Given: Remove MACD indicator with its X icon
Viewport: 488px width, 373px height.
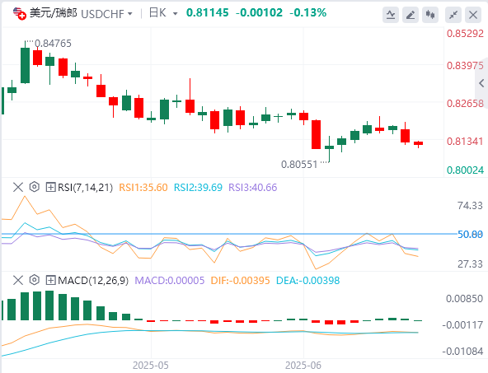Looking at the screenshot, I should [x=18, y=280].
